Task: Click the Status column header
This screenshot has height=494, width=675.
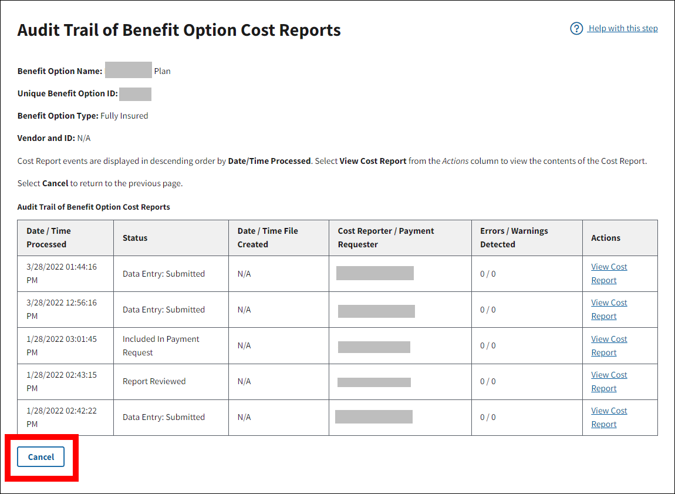Action: [x=135, y=238]
